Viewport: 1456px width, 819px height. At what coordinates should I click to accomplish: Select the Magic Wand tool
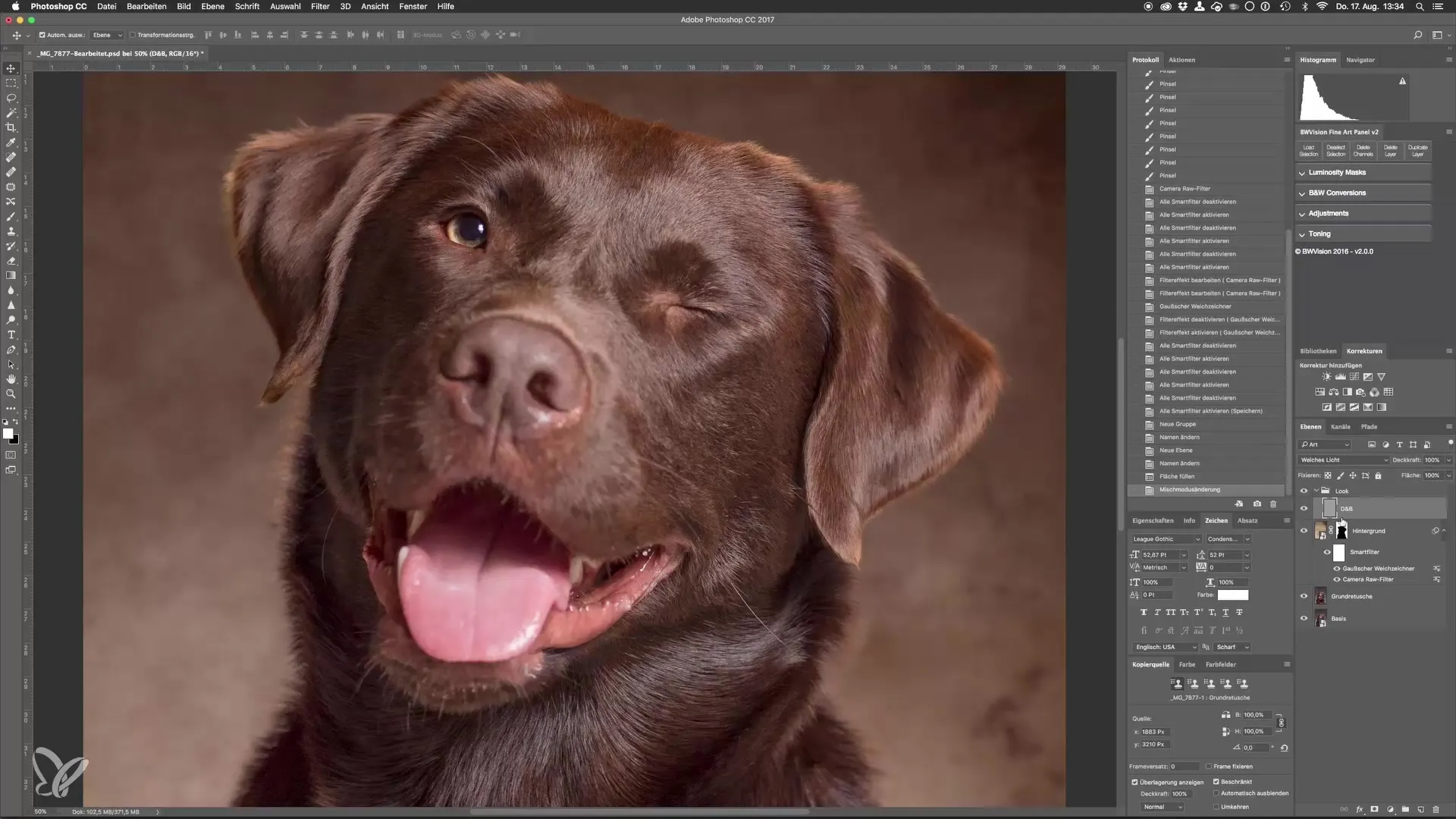pos(11,113)
